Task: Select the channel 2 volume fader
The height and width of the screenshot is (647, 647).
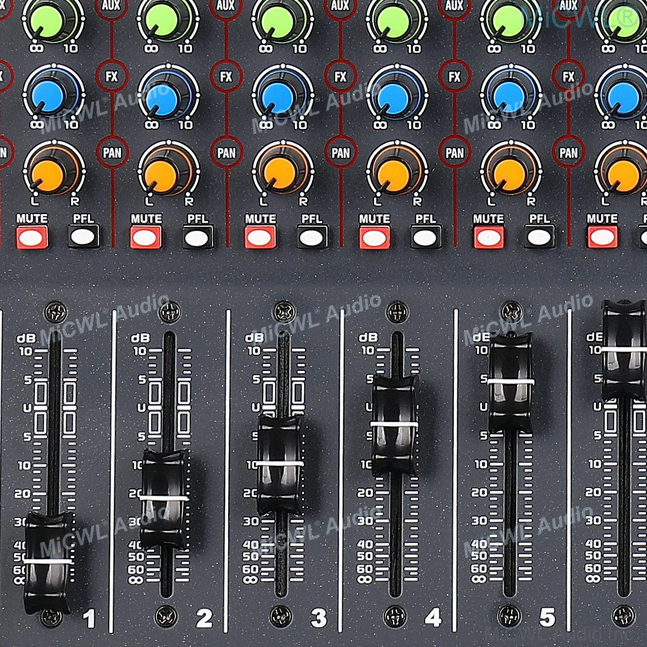Action: coord(164,499)
